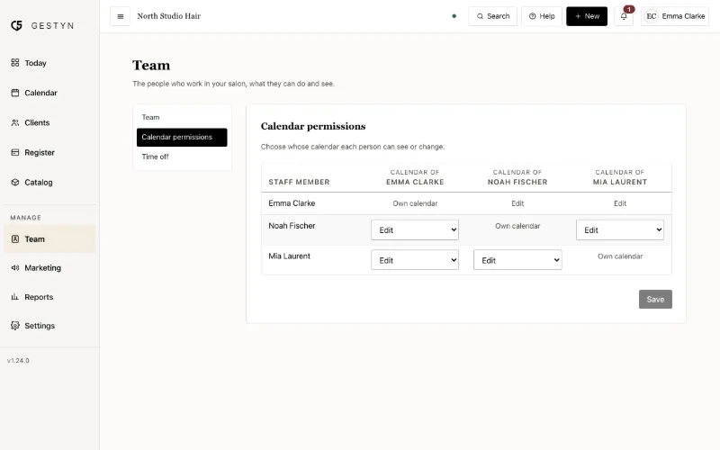Switch to the Team sub-tab
720x450 pixels.
coord(182,118)
